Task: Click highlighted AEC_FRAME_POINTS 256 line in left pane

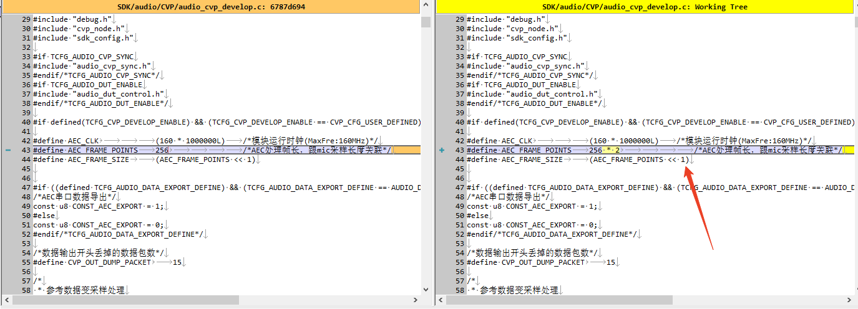Action: point(227,150)
